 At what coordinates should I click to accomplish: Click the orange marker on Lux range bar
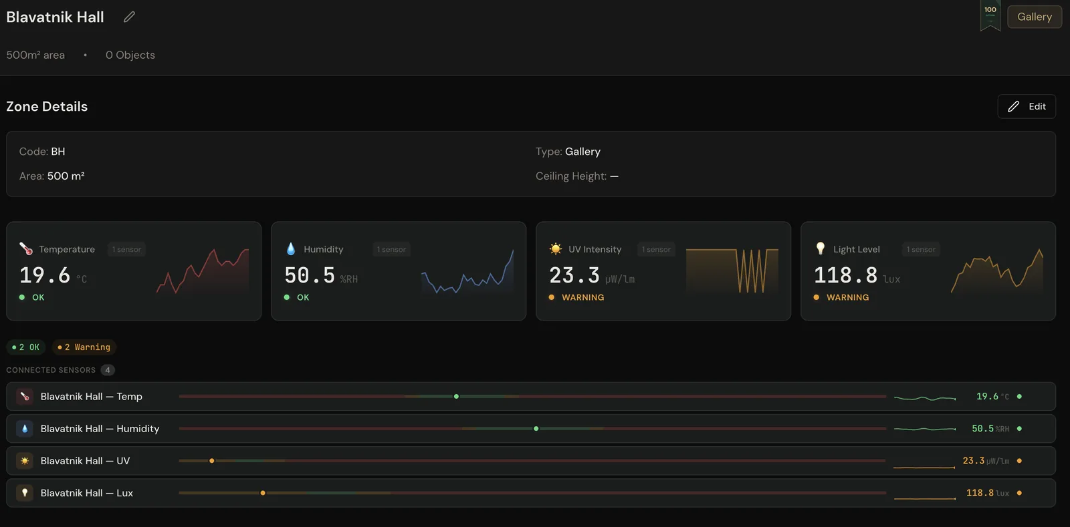(x=263, y=493)
